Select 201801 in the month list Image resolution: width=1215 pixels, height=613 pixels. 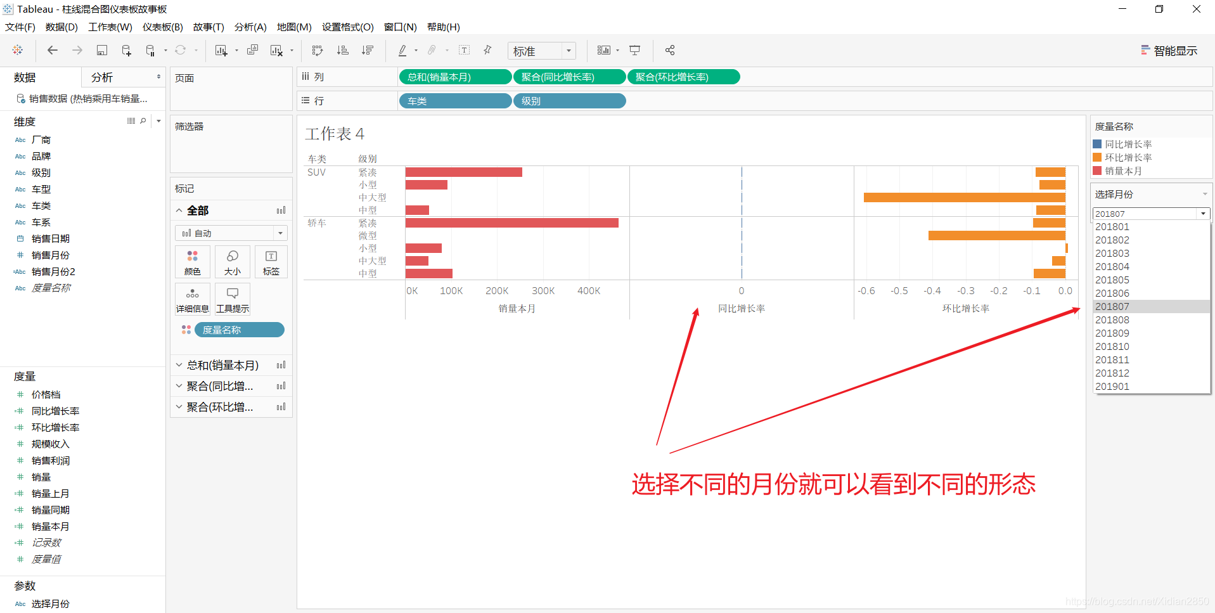coord(1151,226)
